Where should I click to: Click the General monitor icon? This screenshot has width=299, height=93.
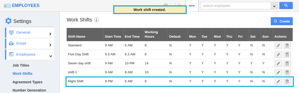11,32
